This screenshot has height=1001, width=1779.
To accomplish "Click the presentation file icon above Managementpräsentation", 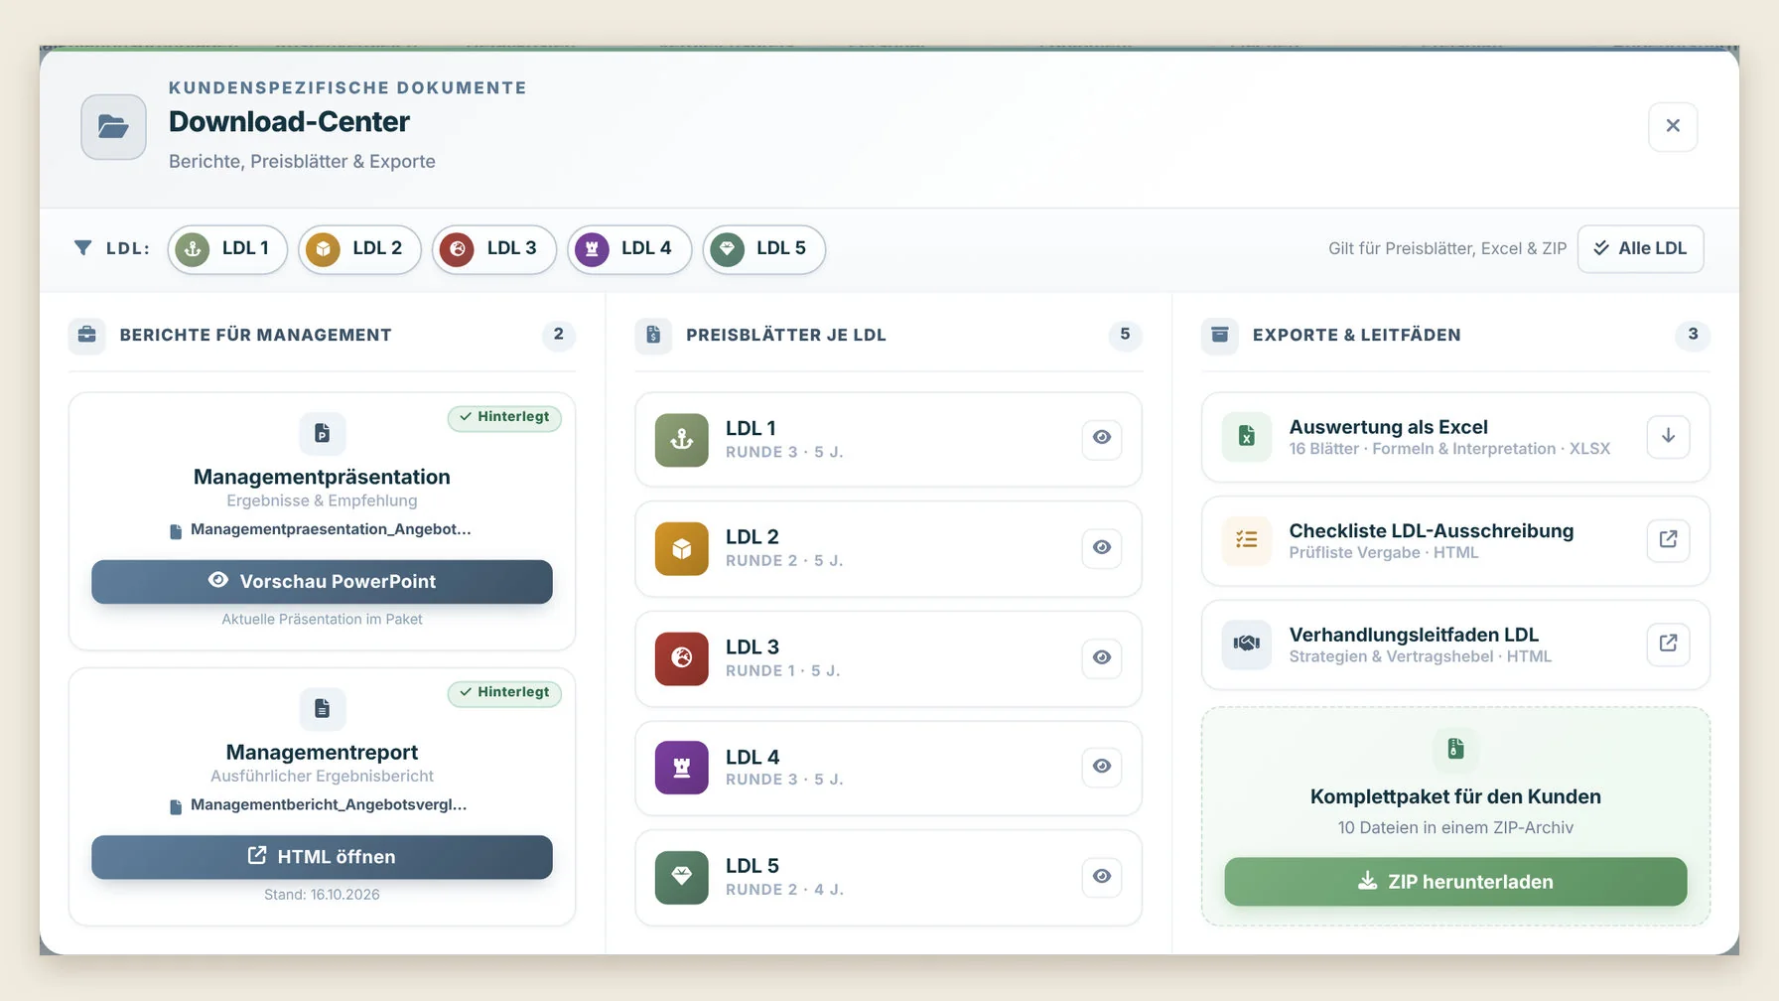I will click(x=323, y=433).
